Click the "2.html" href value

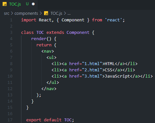[x=92, y=70]
